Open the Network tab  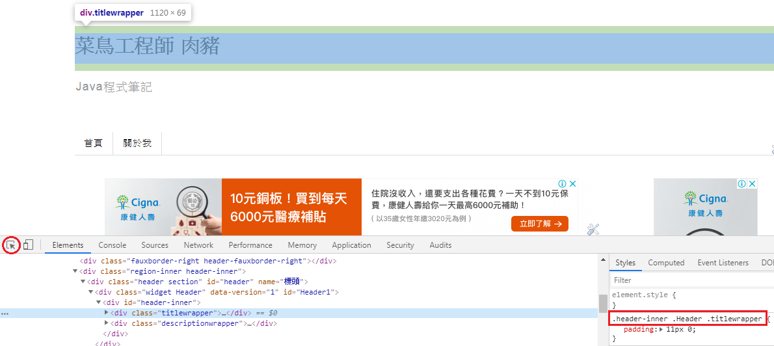click(198, 245)
